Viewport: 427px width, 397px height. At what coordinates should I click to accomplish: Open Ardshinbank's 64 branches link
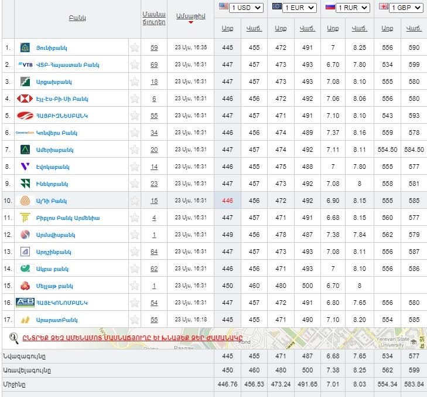click(154, 252)
